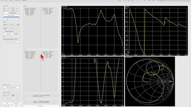Image resolution: width=191 pixels, height=107 pixels.
Task: Click the Marker 2 readout heading
Action: [25, 49]
